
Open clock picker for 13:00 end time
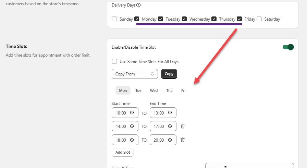[x=171, y=113]
